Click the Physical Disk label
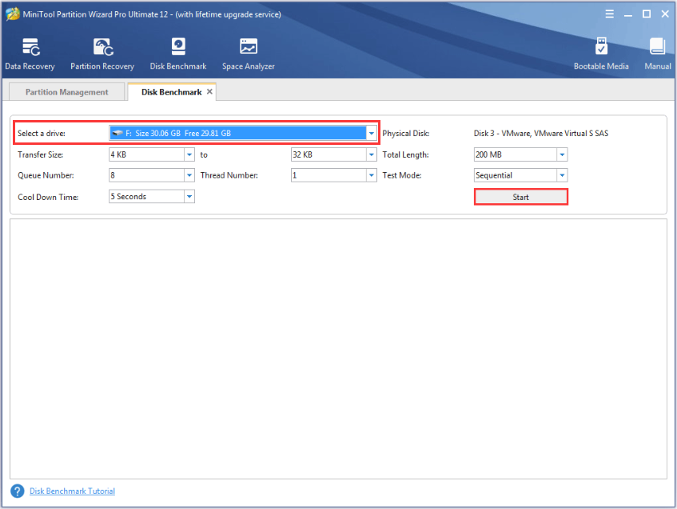Image resolution: width=677 pixels, height=509 pixels. coord(406,133)
